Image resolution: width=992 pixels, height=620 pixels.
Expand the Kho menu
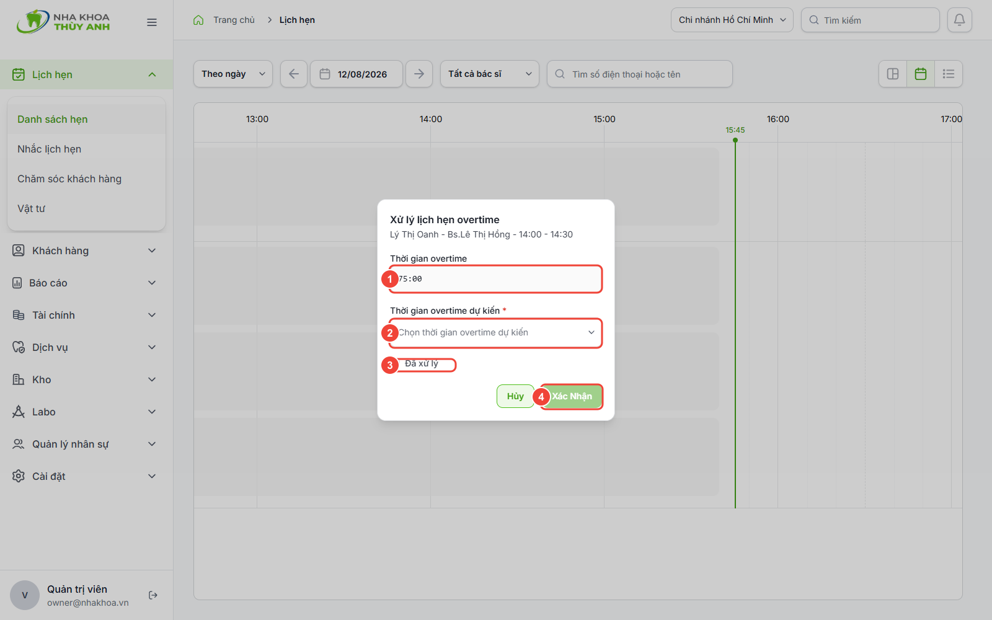pos(86,379)
